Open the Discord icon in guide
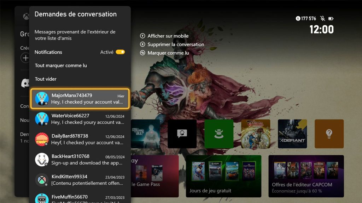 (x=25, y=83)
